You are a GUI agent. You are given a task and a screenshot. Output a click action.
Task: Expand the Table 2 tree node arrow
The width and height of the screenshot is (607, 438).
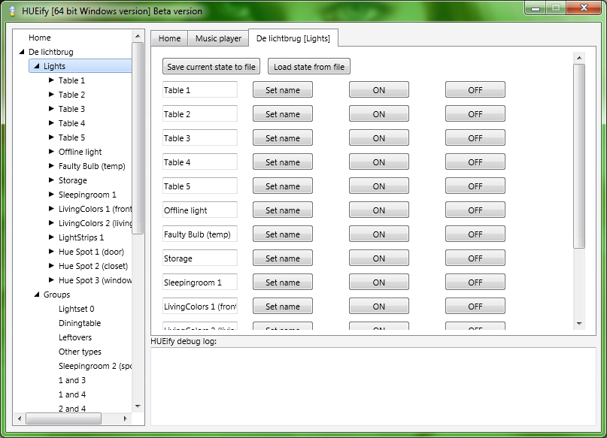tap(51, 95)
